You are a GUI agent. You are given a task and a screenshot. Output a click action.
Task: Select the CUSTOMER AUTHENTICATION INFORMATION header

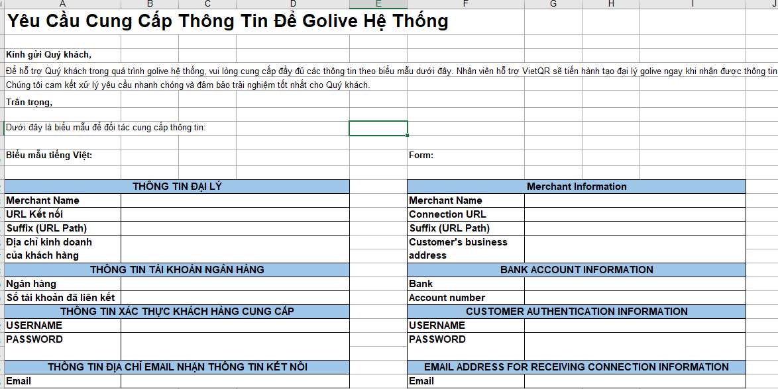(577, 312)
